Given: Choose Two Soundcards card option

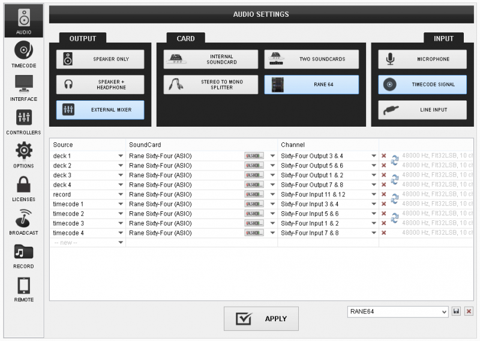Looking at the screenshot, I should click(311, 59).
